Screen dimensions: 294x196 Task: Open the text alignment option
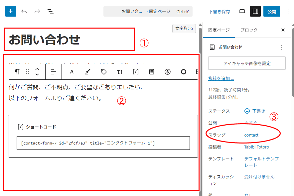pyautogui.click(x=54, y=72)
